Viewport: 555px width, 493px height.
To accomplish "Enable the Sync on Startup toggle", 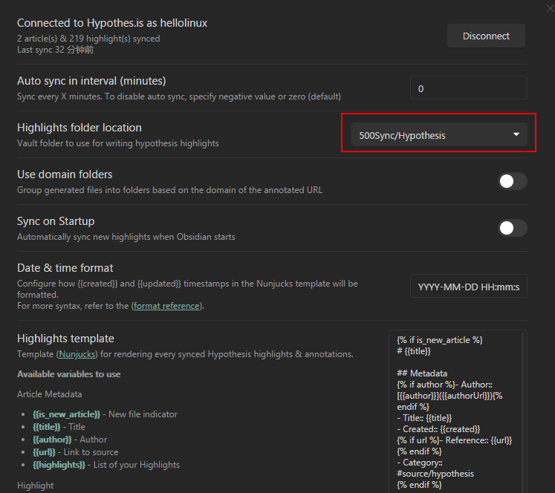I will [513, 228].
